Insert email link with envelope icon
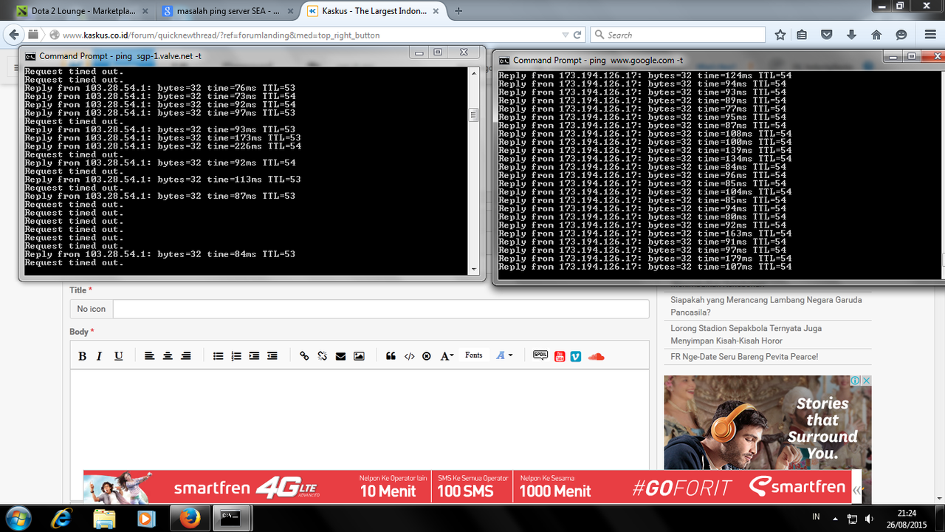The width and height of the screenshot is (945, 532). pyautogui.click(x=340, y=356)
